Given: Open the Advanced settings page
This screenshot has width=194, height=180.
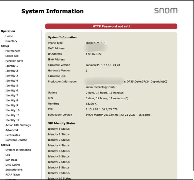Looking at the screenshot, I should [12, 130].
